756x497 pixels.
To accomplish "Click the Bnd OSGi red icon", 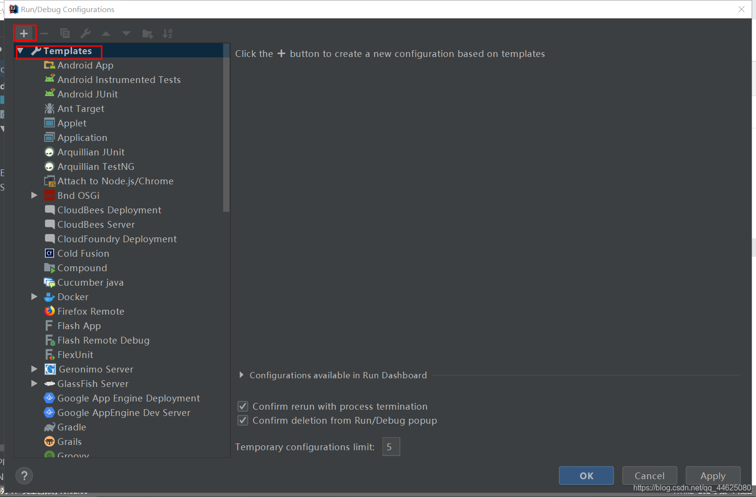I will pyautogui.click(x=49, y=195).
